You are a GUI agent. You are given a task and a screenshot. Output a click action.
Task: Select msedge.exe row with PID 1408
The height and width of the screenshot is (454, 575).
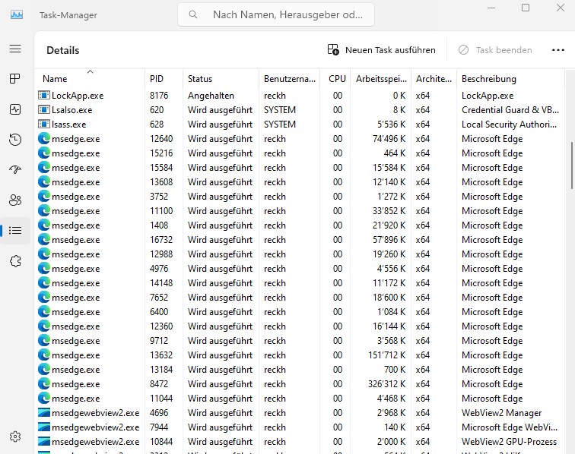(x=300, y=225)
